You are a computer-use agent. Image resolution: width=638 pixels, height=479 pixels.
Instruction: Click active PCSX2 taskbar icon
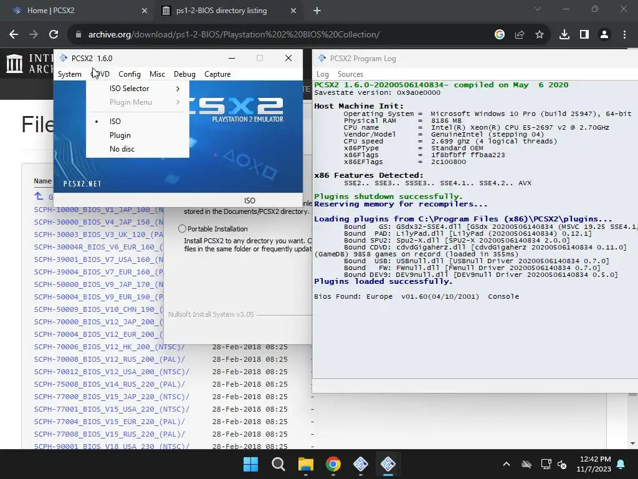point(388,464)
